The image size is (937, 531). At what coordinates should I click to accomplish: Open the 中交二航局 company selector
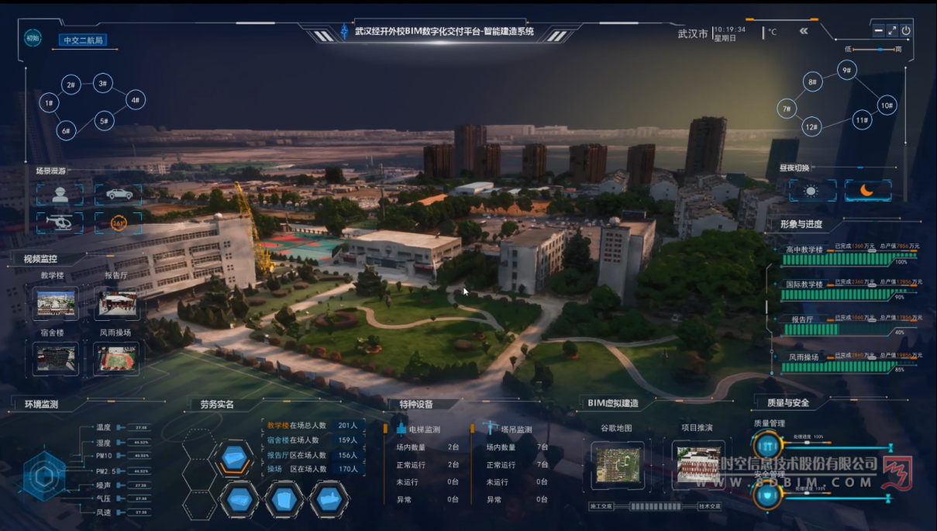pos(84,40)
